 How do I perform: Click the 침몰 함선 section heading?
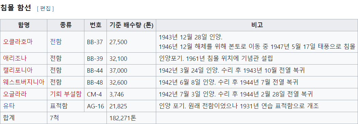(16, 8)
